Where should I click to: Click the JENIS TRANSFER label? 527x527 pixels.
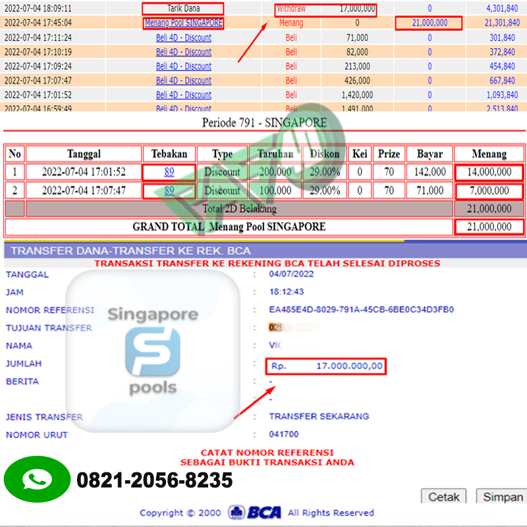(x=44, y=417)
